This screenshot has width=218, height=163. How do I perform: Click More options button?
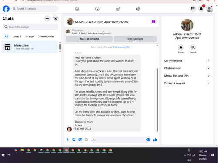(135, 39)
